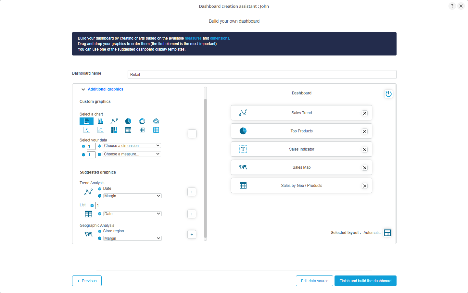This screenshot has height=293, width=468.
Task: Open Trend Analysis Margin measure dropdown
Action: (x=132, y=196)
